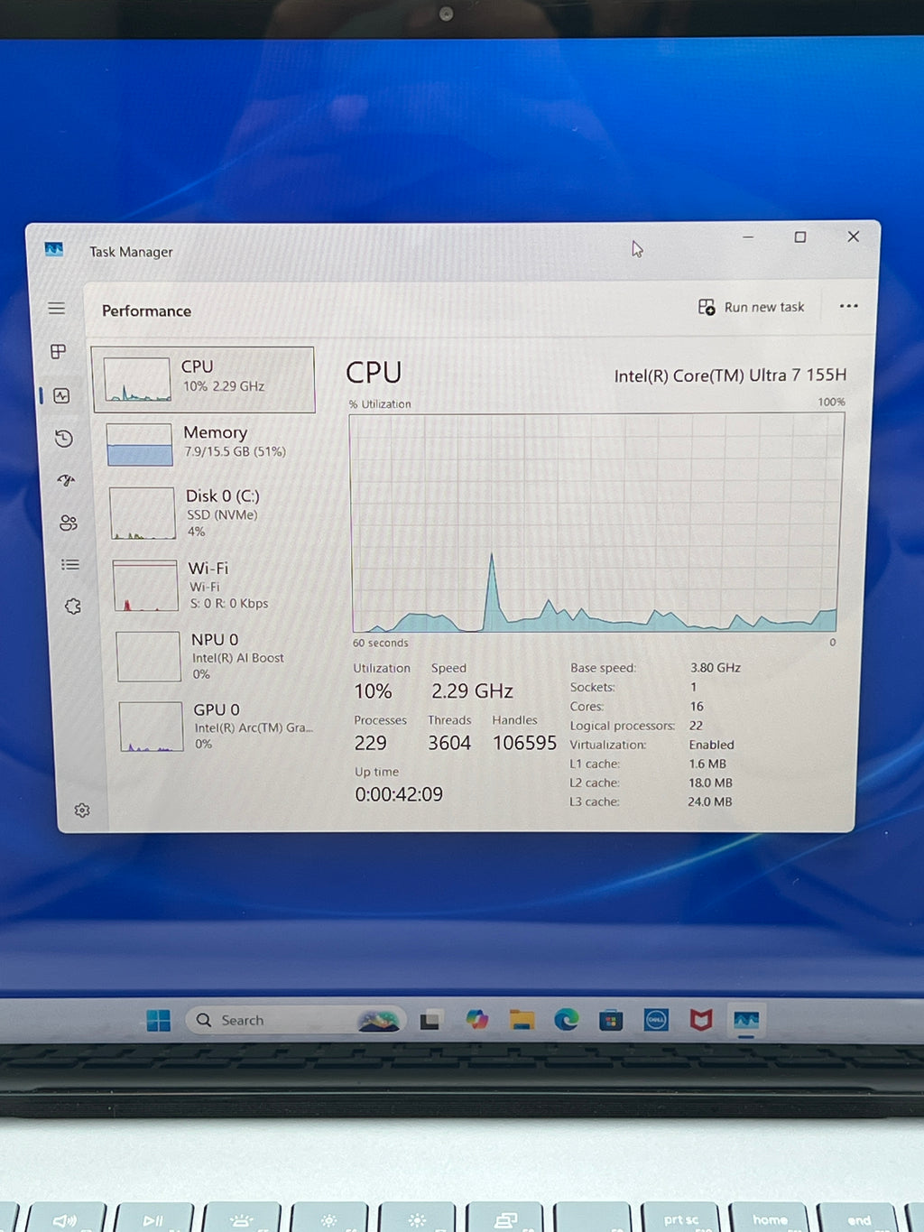The image size is (924, 1232).
Task: Click the Intel(R) Core(TM) Ultra 7 155H label
Action: point(730,375)
